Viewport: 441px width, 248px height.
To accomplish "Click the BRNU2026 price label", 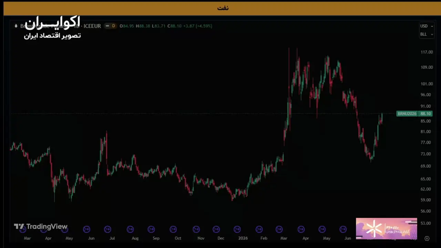I will point(407,114).
